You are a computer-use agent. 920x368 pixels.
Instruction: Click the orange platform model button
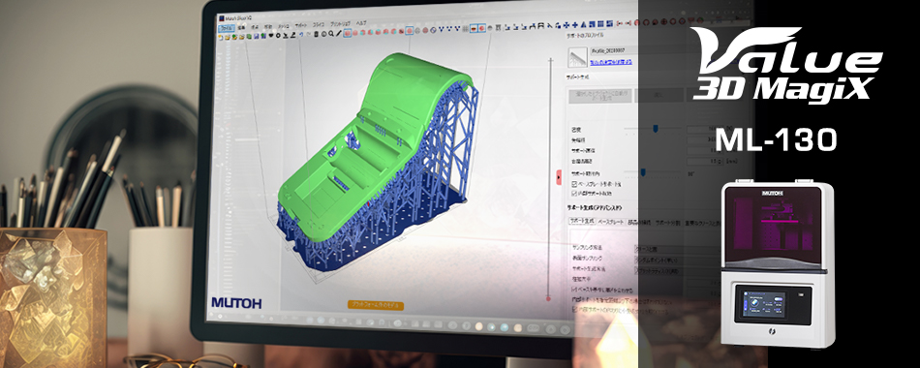(376, 305)
